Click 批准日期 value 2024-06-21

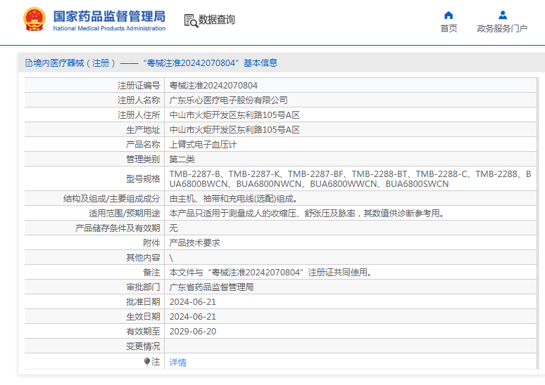click(x=192, y=302)
